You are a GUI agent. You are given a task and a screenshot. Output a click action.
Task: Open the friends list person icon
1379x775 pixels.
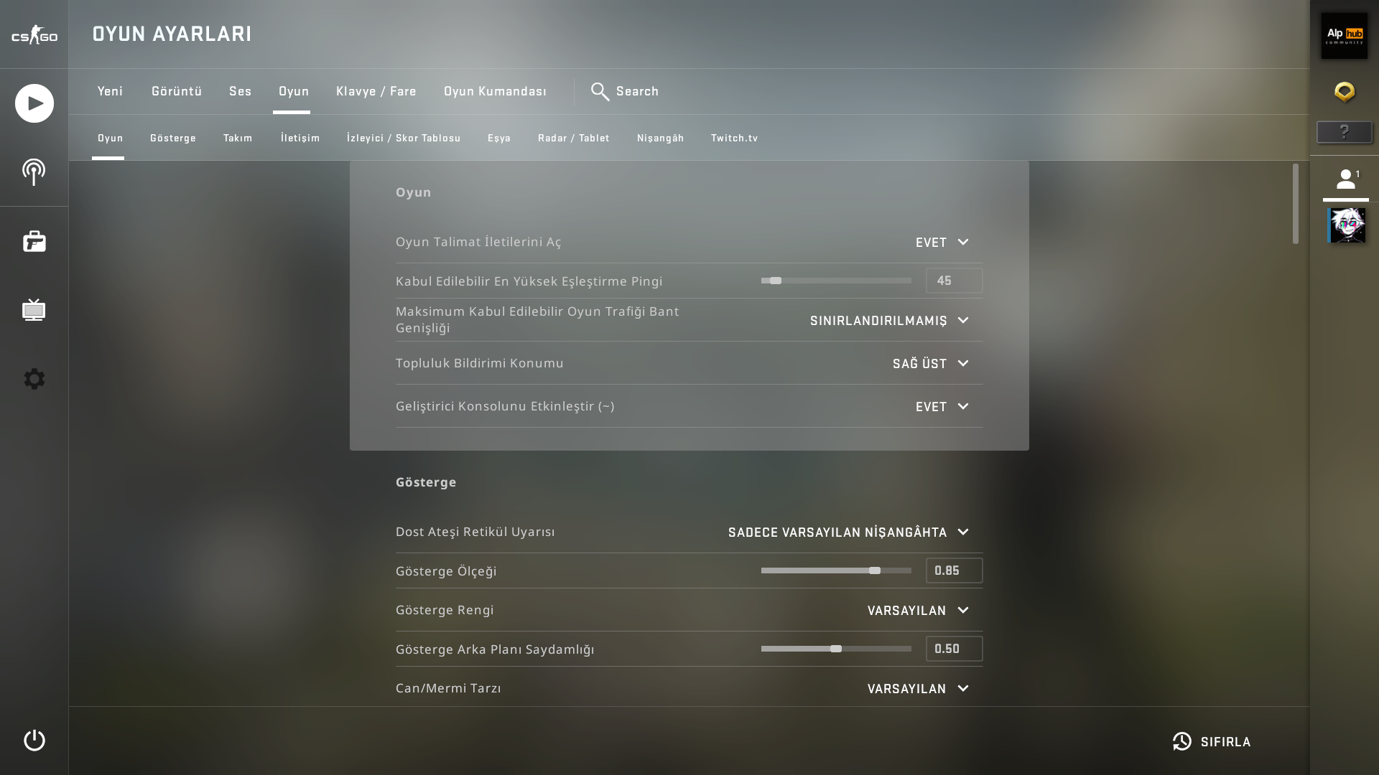coord(1345,179)
